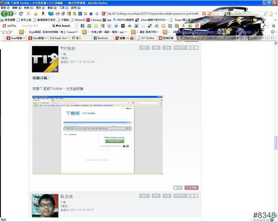Image resolution: width=278 pixels, height=222 pixels.
Task: Switch to the T17 Toolbar tab
Action: tap(147, 38)
